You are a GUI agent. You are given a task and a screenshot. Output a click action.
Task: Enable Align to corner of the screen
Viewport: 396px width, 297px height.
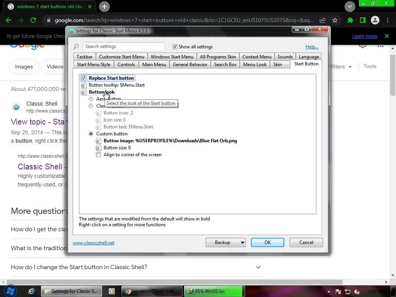(x=99, y=155)
